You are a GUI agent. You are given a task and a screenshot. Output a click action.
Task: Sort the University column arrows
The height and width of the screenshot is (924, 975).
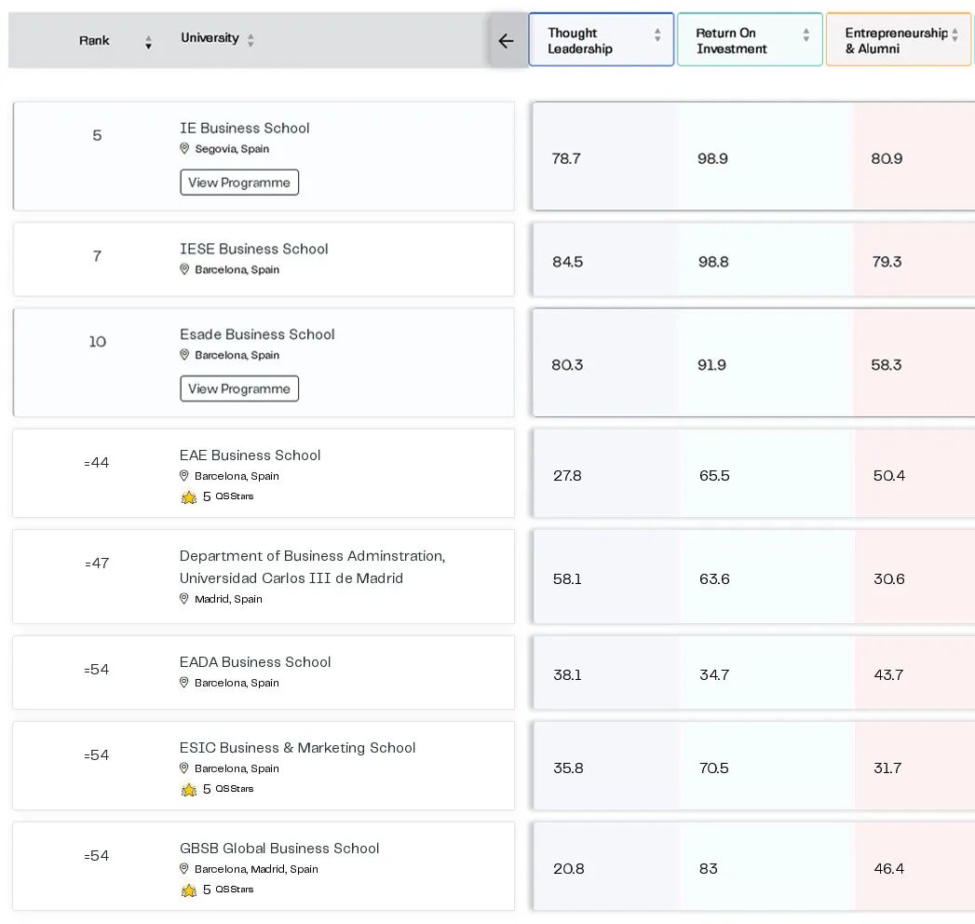pos(251,40)
